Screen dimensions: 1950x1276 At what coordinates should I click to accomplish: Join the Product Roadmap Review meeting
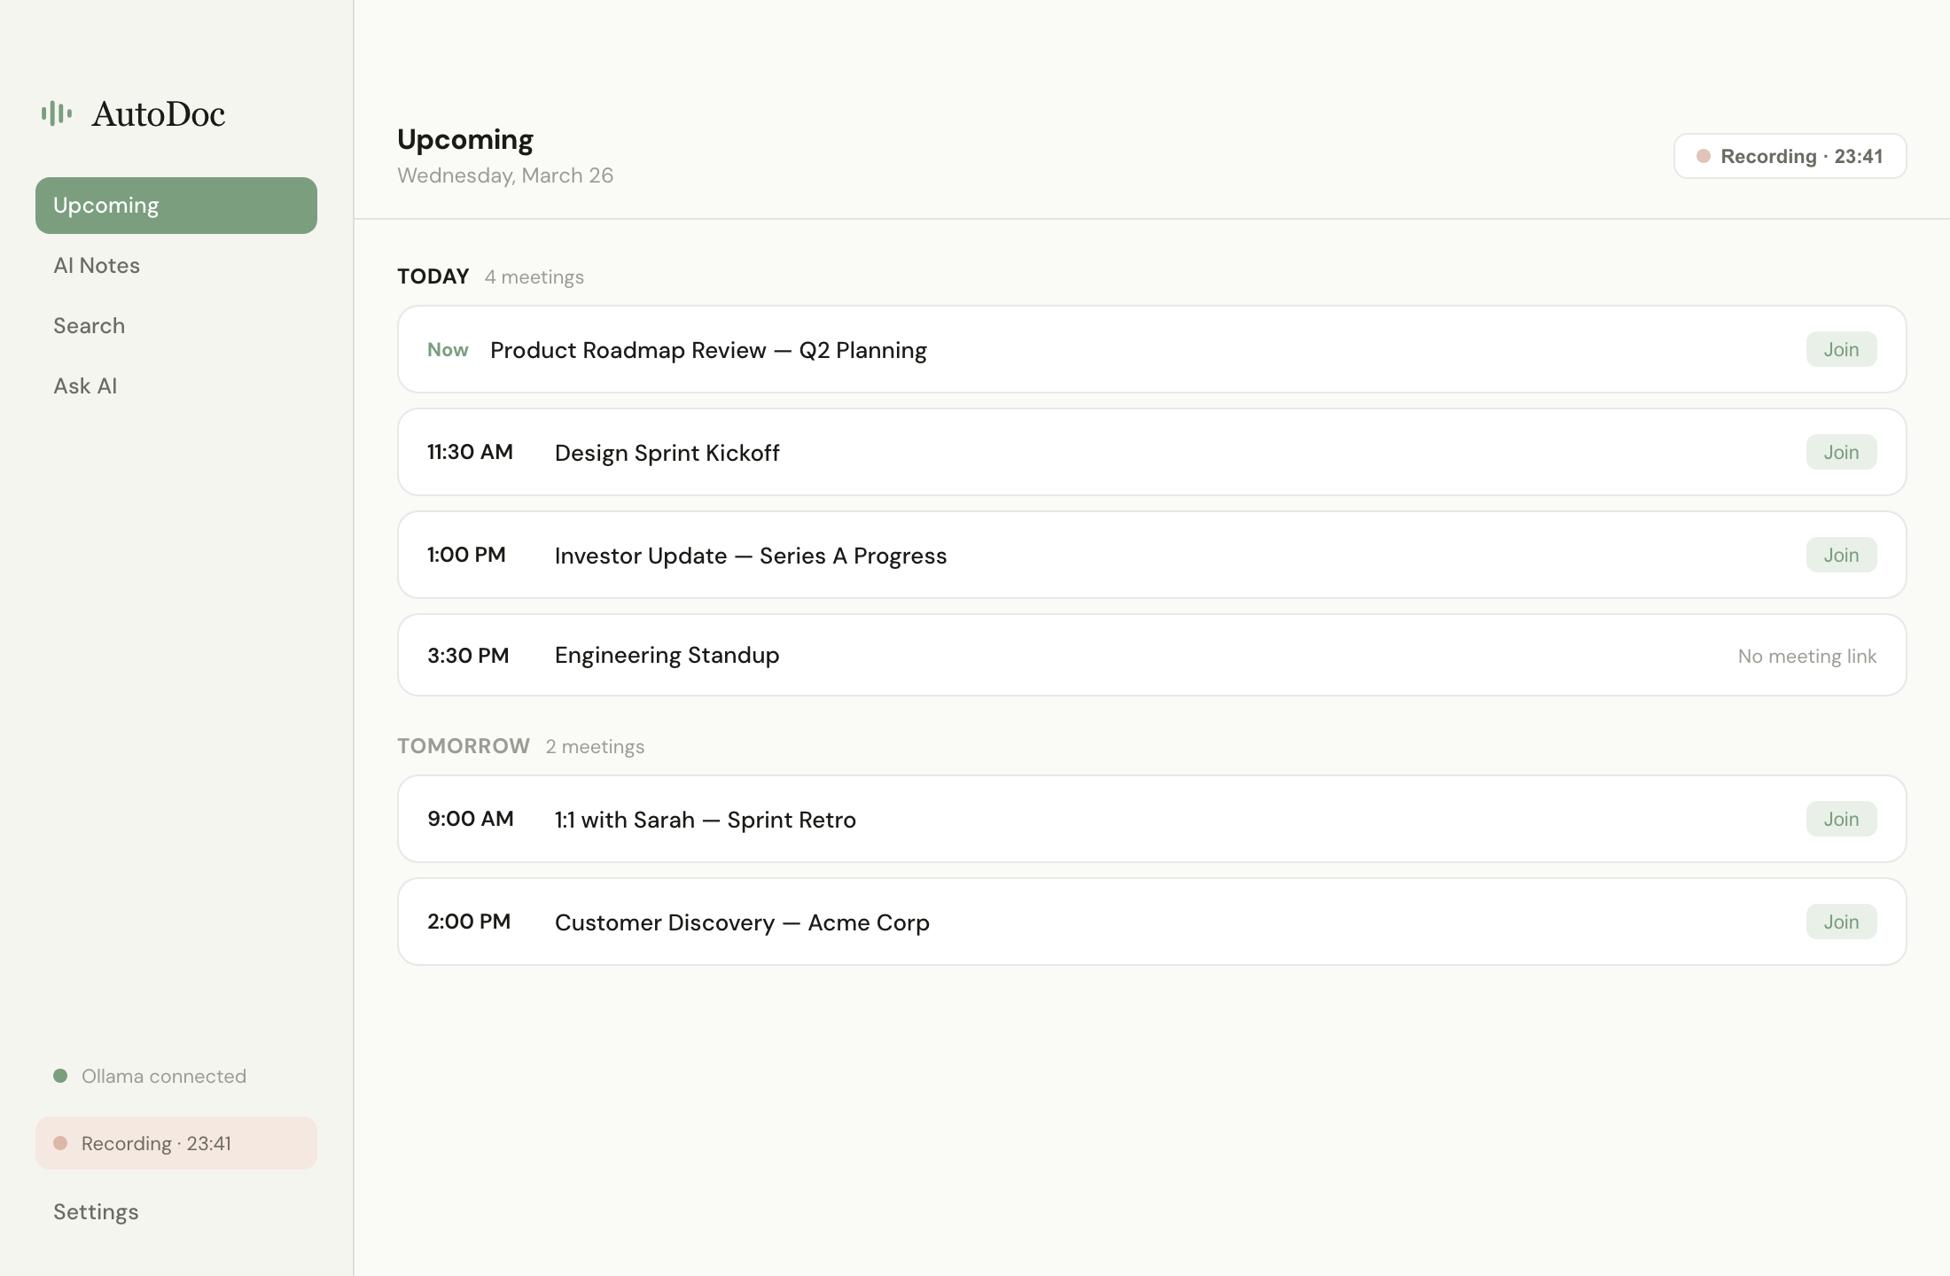pos(1841,349)
